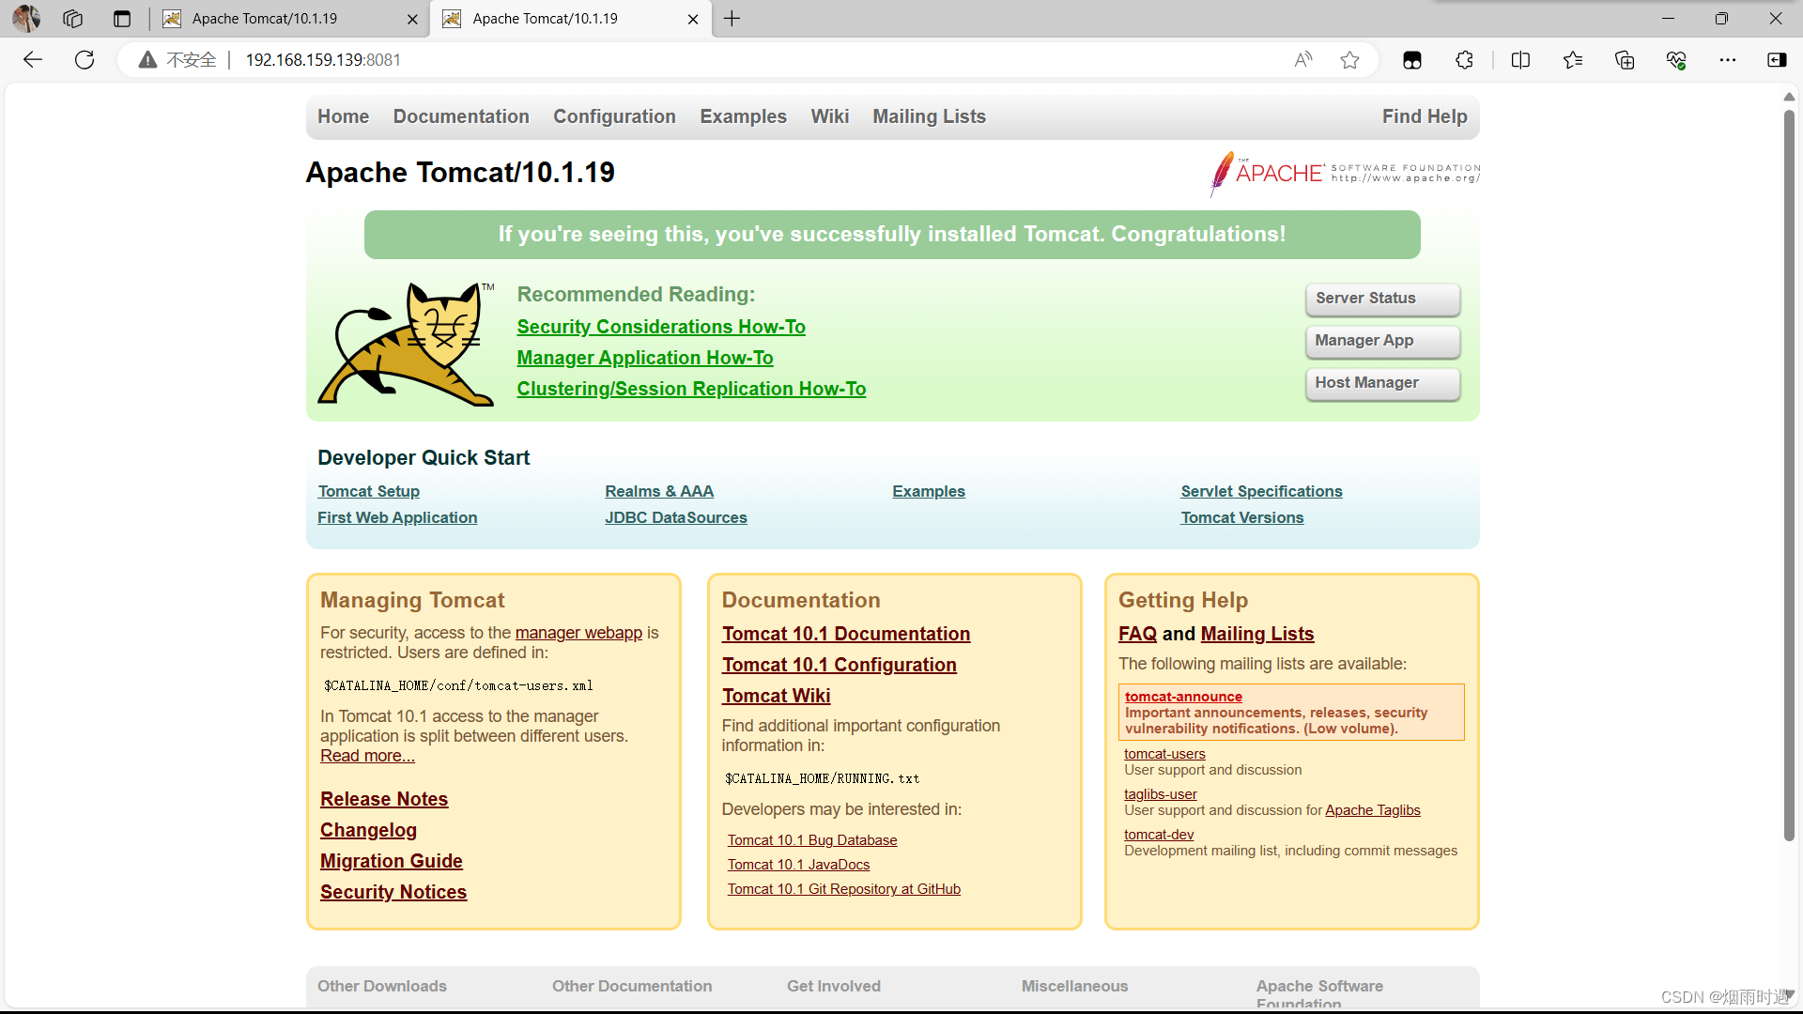The image size is (1803, 1014).
Task: Click the read aloud icon
Action: tap(1302, 60)
